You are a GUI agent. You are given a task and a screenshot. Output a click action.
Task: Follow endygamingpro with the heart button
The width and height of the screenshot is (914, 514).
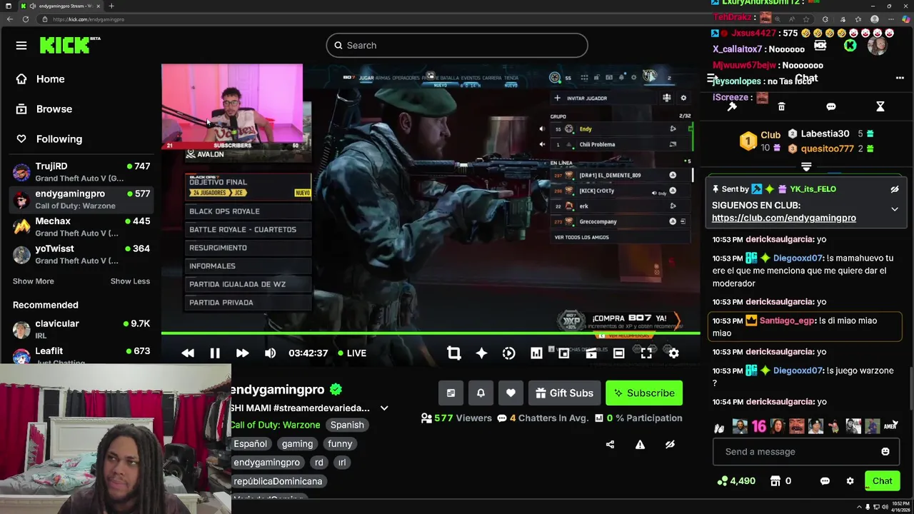pyautogui.click(x=511, y=393)
